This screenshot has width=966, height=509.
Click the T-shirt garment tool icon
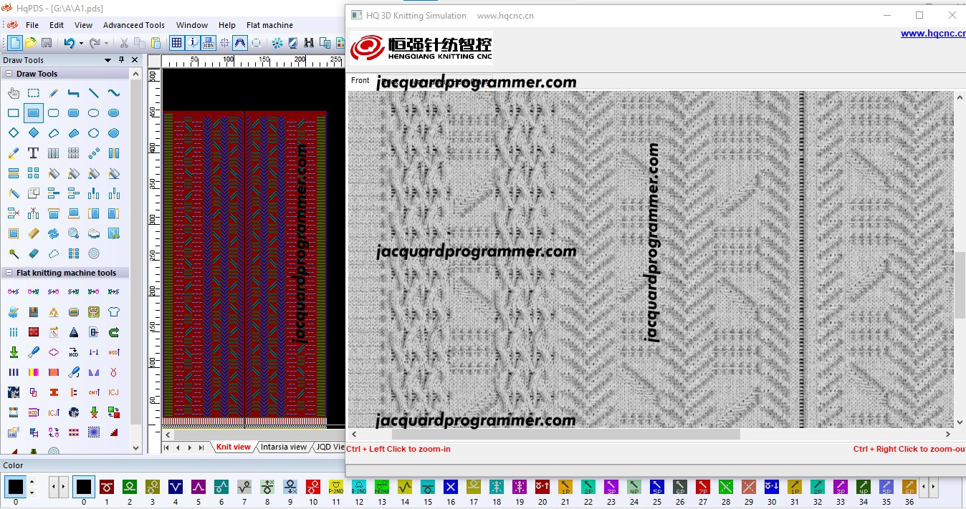click(114, 312)
